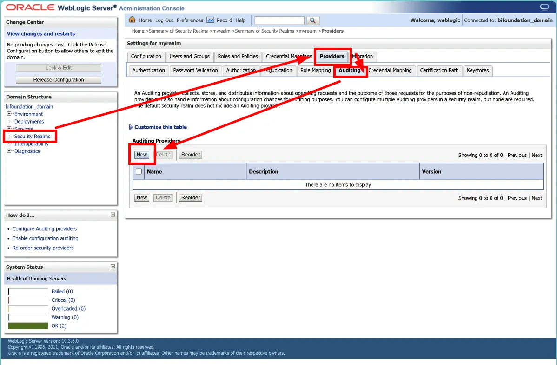Click the top Reorder button

click(x=191, y=155)
